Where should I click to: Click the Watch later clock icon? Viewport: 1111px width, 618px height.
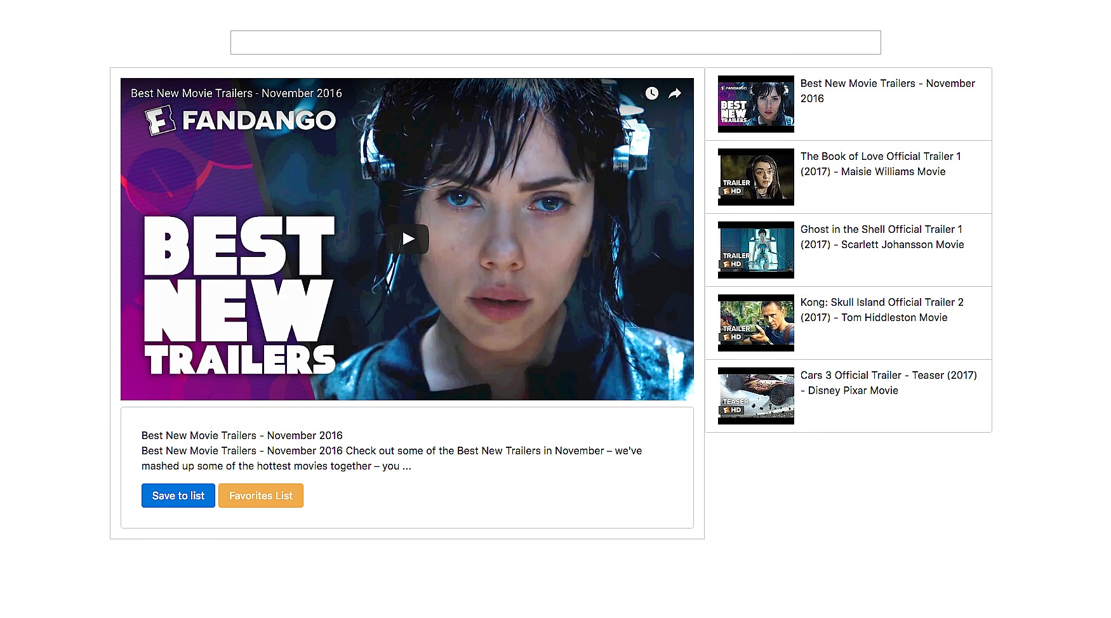coord(652,93)
